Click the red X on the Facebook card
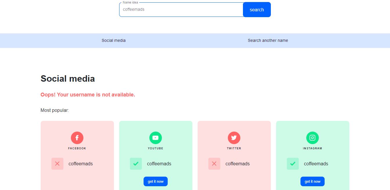This screenshot has width=390, height=190. click(x=57, y=164)
